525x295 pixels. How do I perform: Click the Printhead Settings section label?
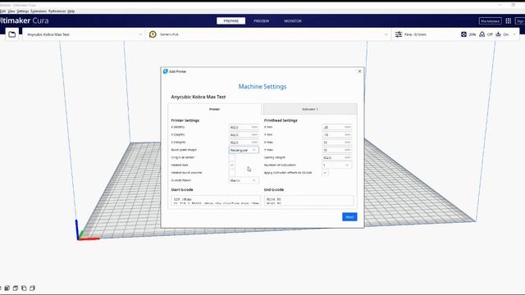(281, 120)
